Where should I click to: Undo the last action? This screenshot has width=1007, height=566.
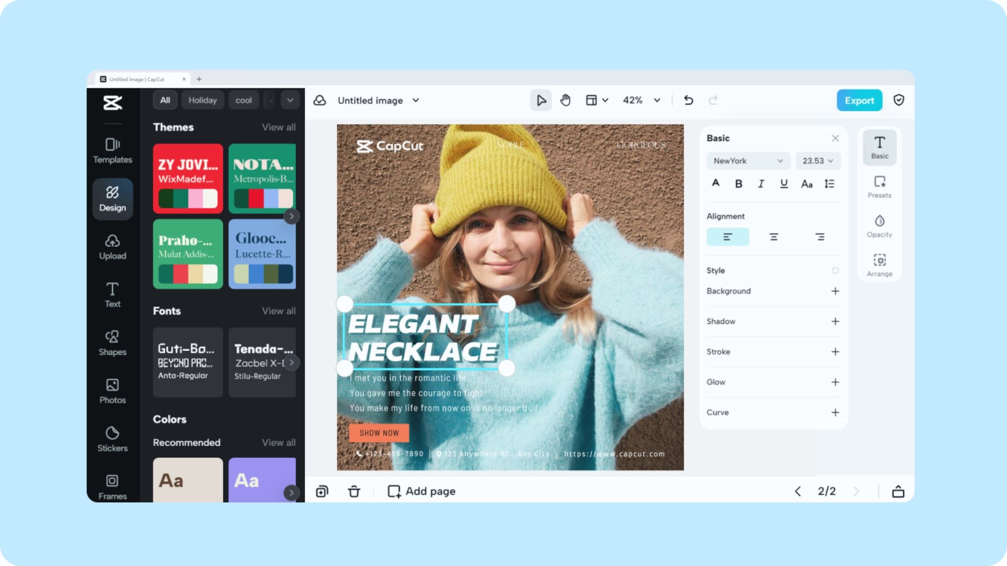[688, 100]
